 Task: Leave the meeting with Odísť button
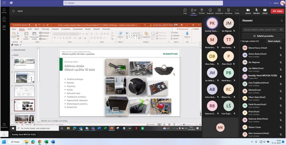(277, 11)
